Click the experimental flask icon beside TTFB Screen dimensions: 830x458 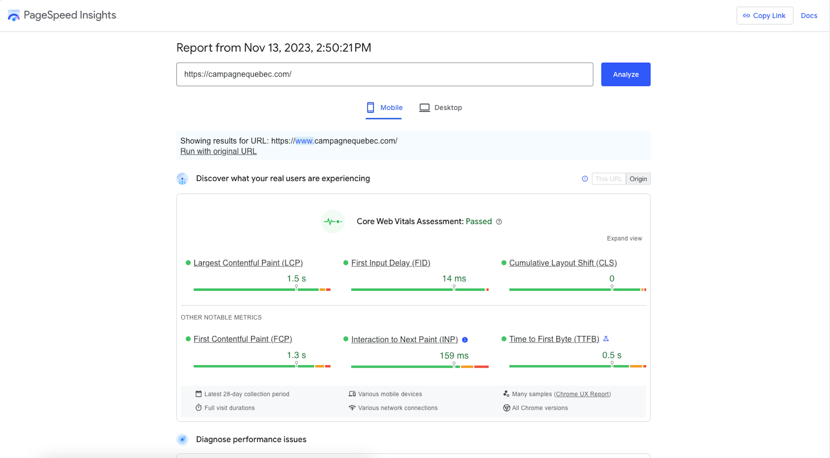click(606, 339)
